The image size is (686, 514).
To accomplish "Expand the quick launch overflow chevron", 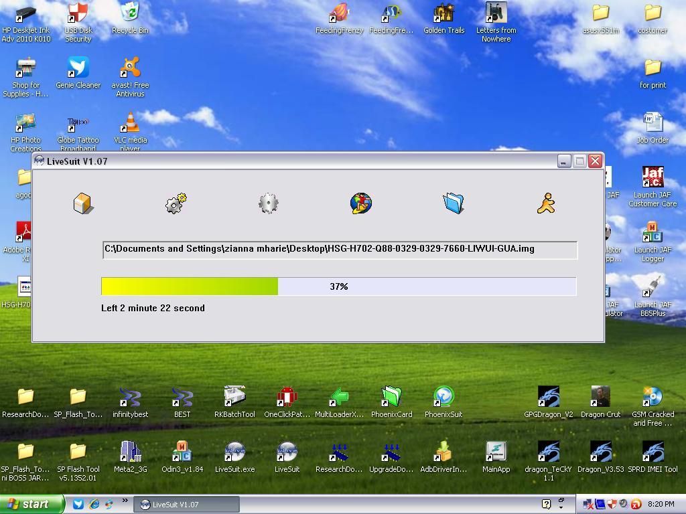I will point(125,501).
